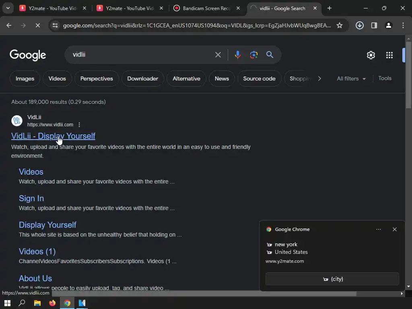Click the vertical page scrollbar

pyautogui.click(x=408, y=75)
